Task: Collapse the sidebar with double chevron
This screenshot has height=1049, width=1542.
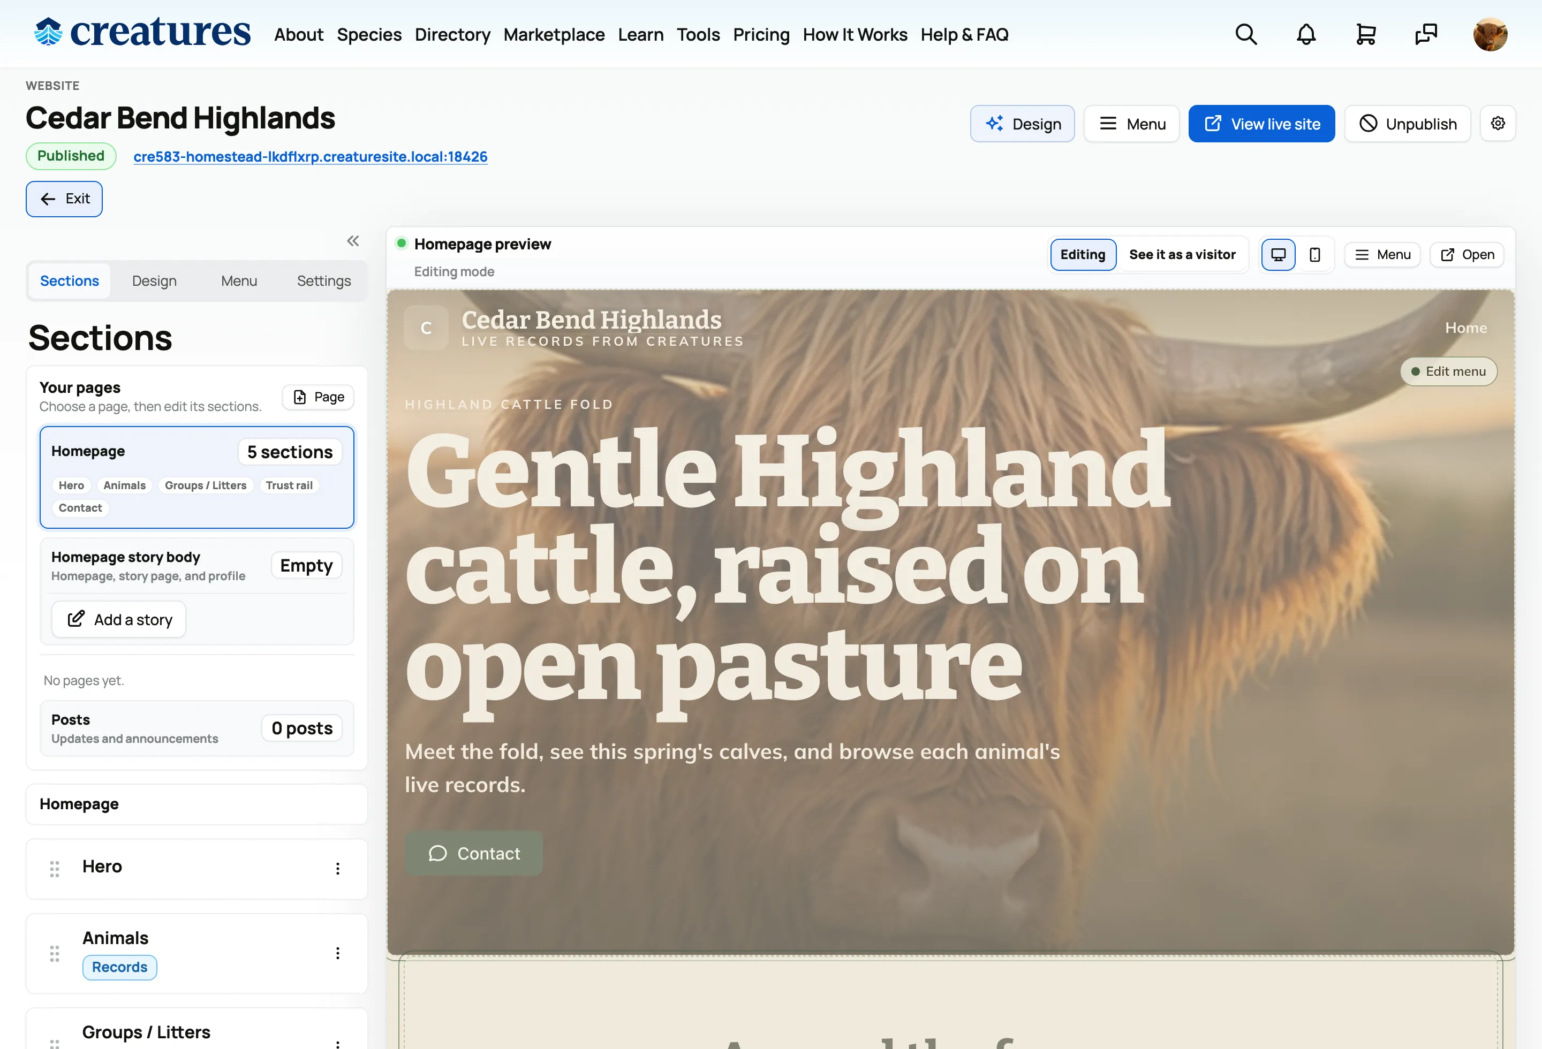Action: pyautogui.click(x=353, y=241)
